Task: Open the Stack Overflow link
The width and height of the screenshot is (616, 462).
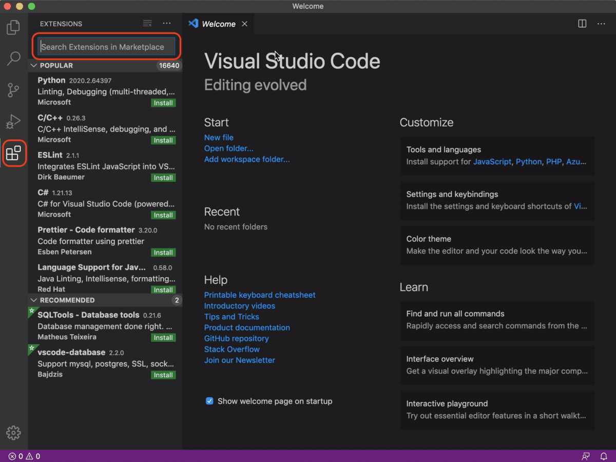Action: click(232, 350)
